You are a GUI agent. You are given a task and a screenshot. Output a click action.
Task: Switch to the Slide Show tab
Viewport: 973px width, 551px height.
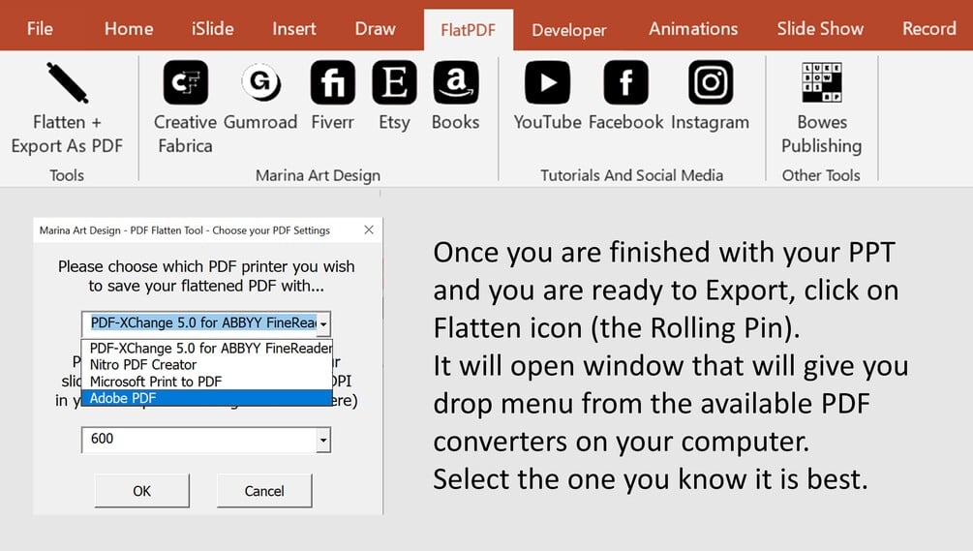(x=820, y=28)
